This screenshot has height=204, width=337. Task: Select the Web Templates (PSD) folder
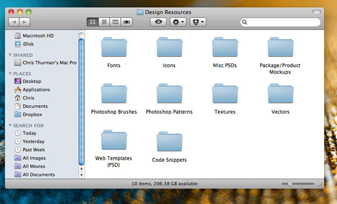tap(113, 140)
